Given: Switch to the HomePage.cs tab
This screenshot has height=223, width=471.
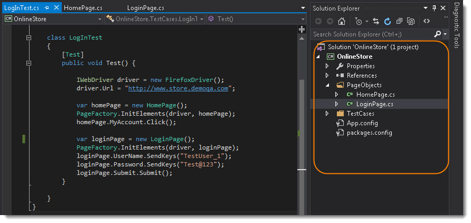Looking at the screenshot, I should [x=82, y=8].
